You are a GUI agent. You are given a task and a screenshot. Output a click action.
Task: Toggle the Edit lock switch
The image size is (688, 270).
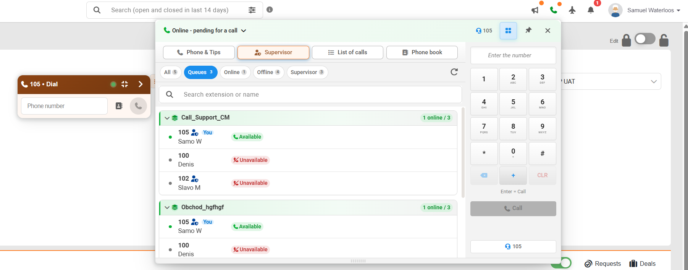(x=645, y=39)
